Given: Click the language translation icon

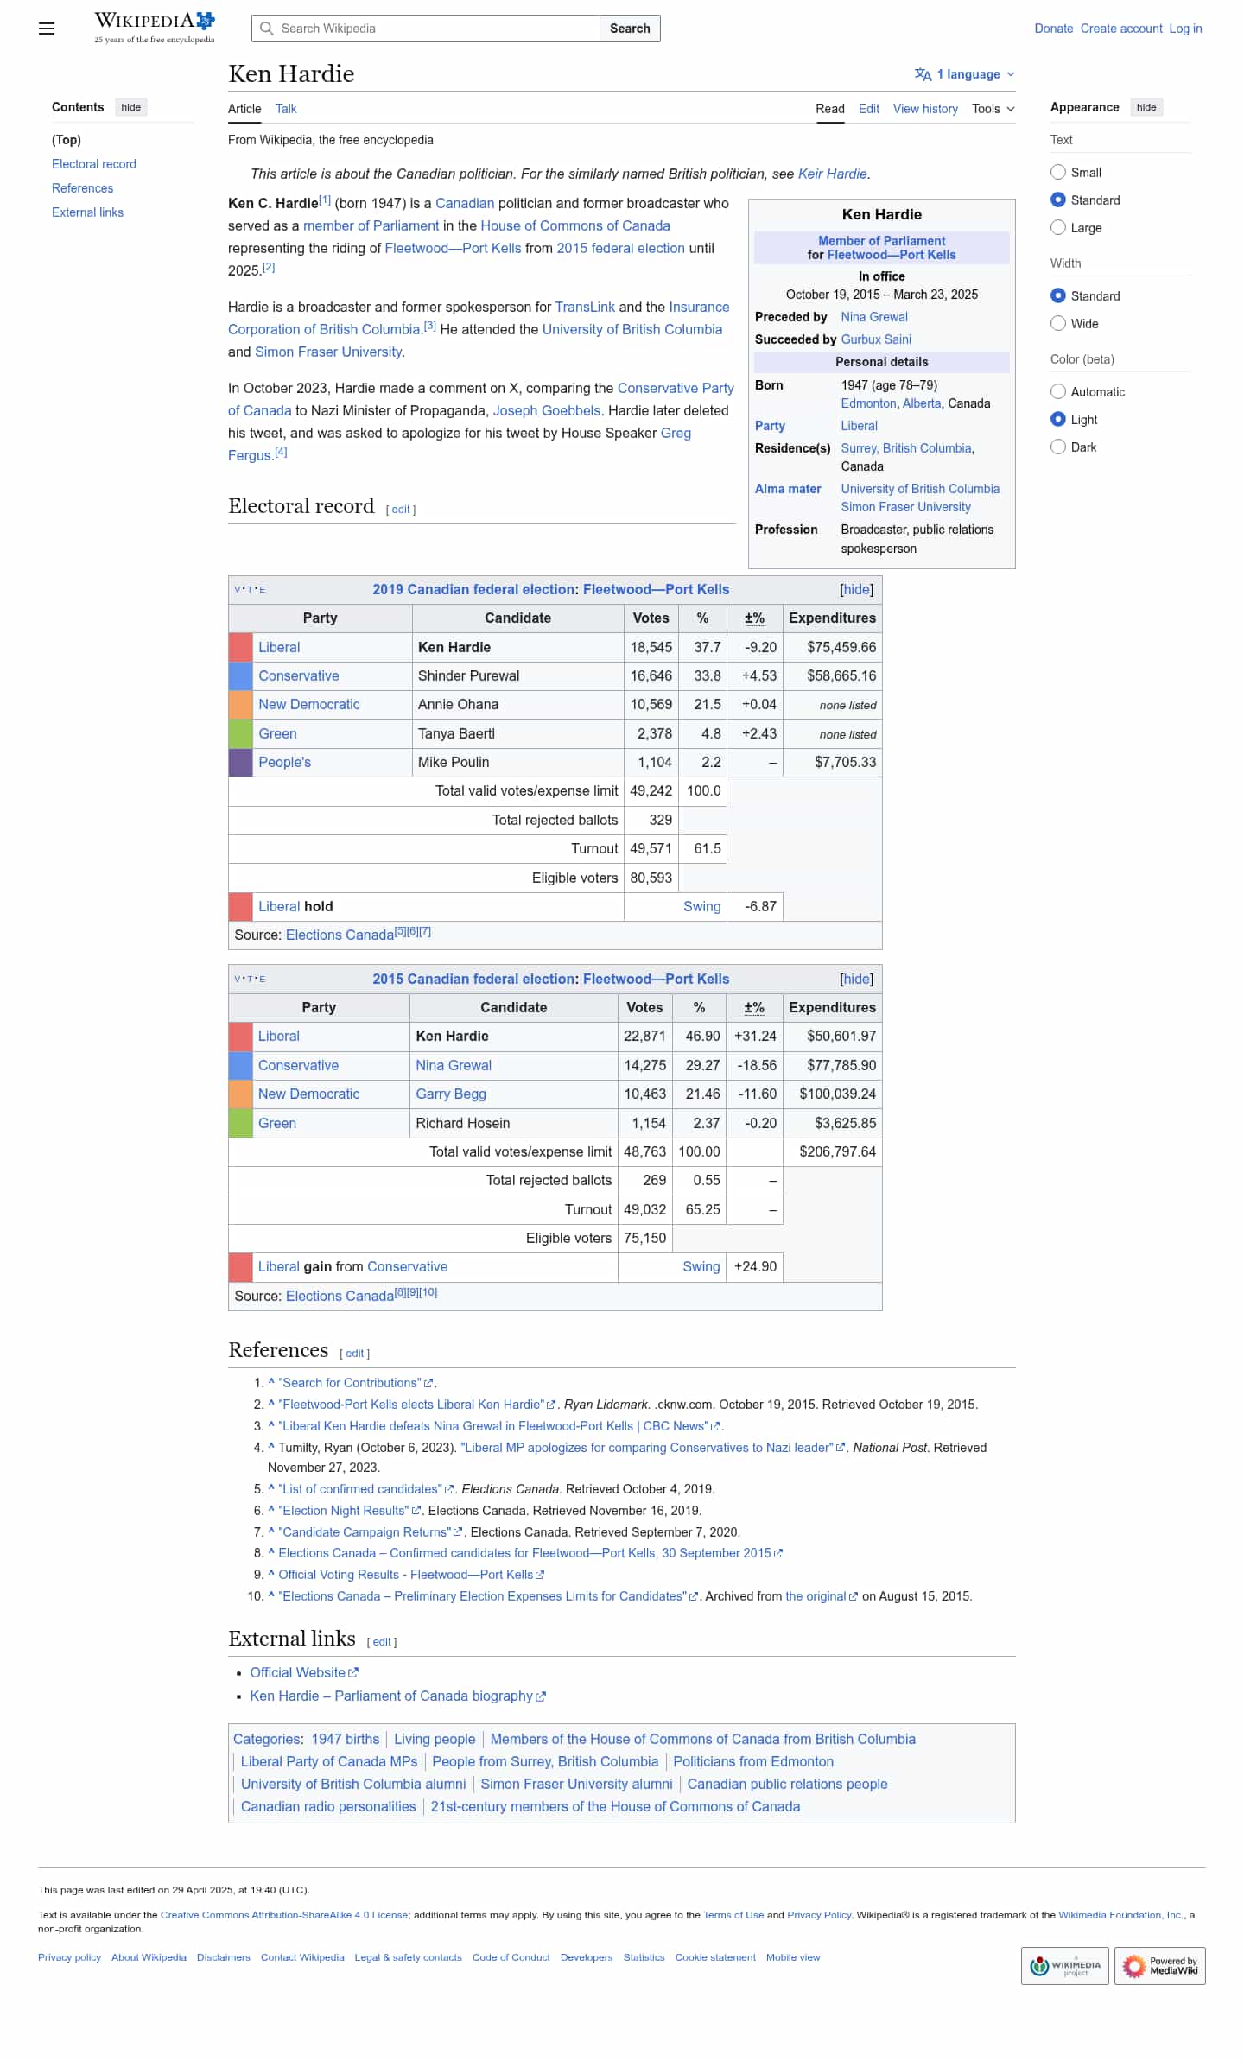Looking at the screenshot, I should [x=923, y=74].
